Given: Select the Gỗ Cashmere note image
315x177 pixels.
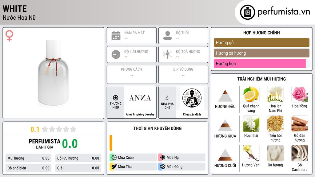Looking at the screenshot, I should tap(300, 153).
